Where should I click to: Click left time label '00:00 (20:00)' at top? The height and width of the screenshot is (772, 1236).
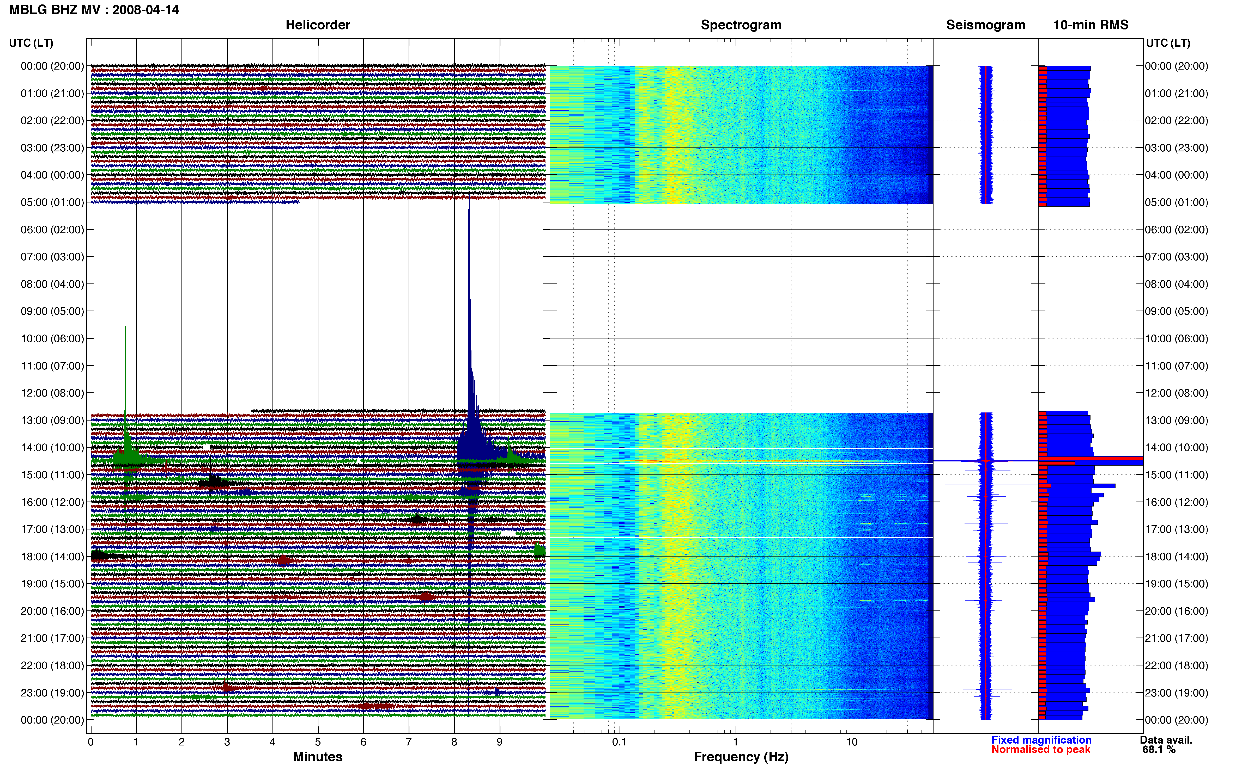pos(52,66)
